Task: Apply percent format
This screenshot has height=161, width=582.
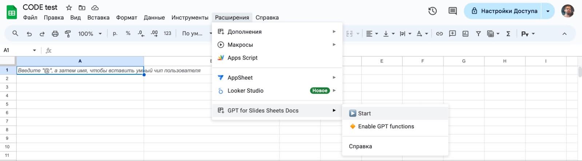Action: 128,33
